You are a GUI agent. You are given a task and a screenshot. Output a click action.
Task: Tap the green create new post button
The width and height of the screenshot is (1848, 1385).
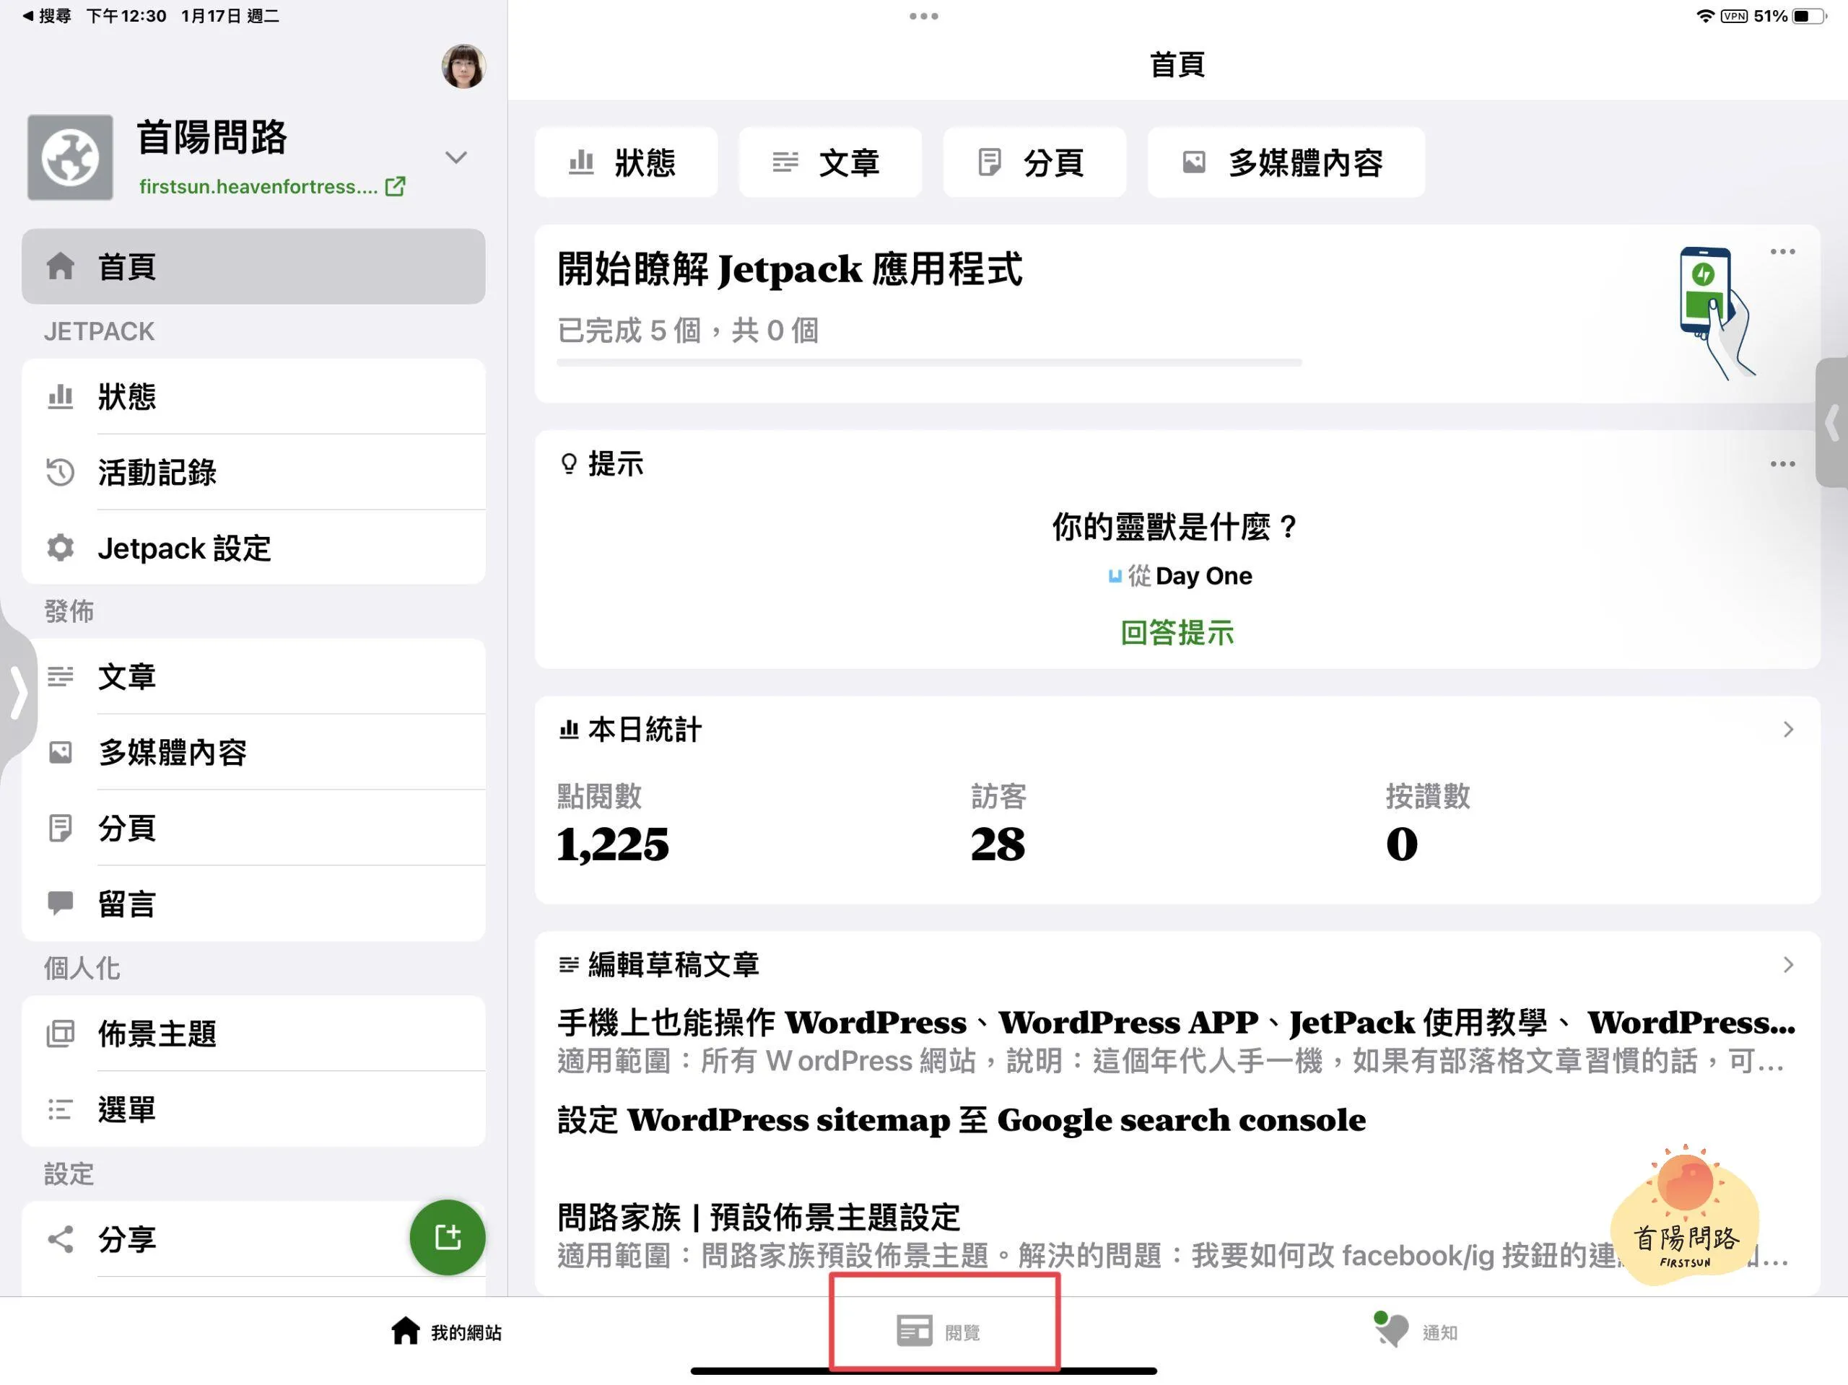[x=447, y=1237]
